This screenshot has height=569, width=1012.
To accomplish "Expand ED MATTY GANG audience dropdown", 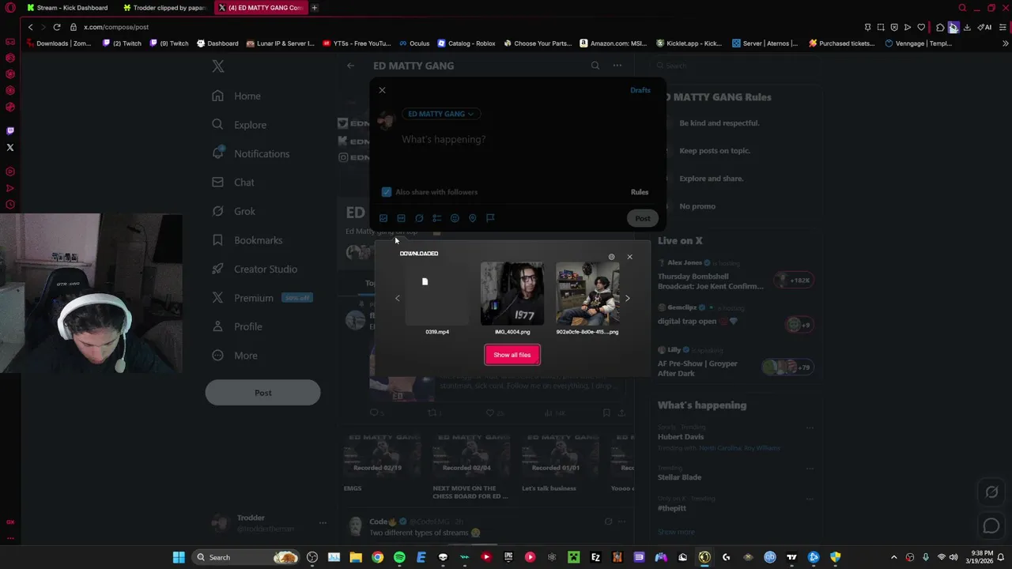I will 440,114.
